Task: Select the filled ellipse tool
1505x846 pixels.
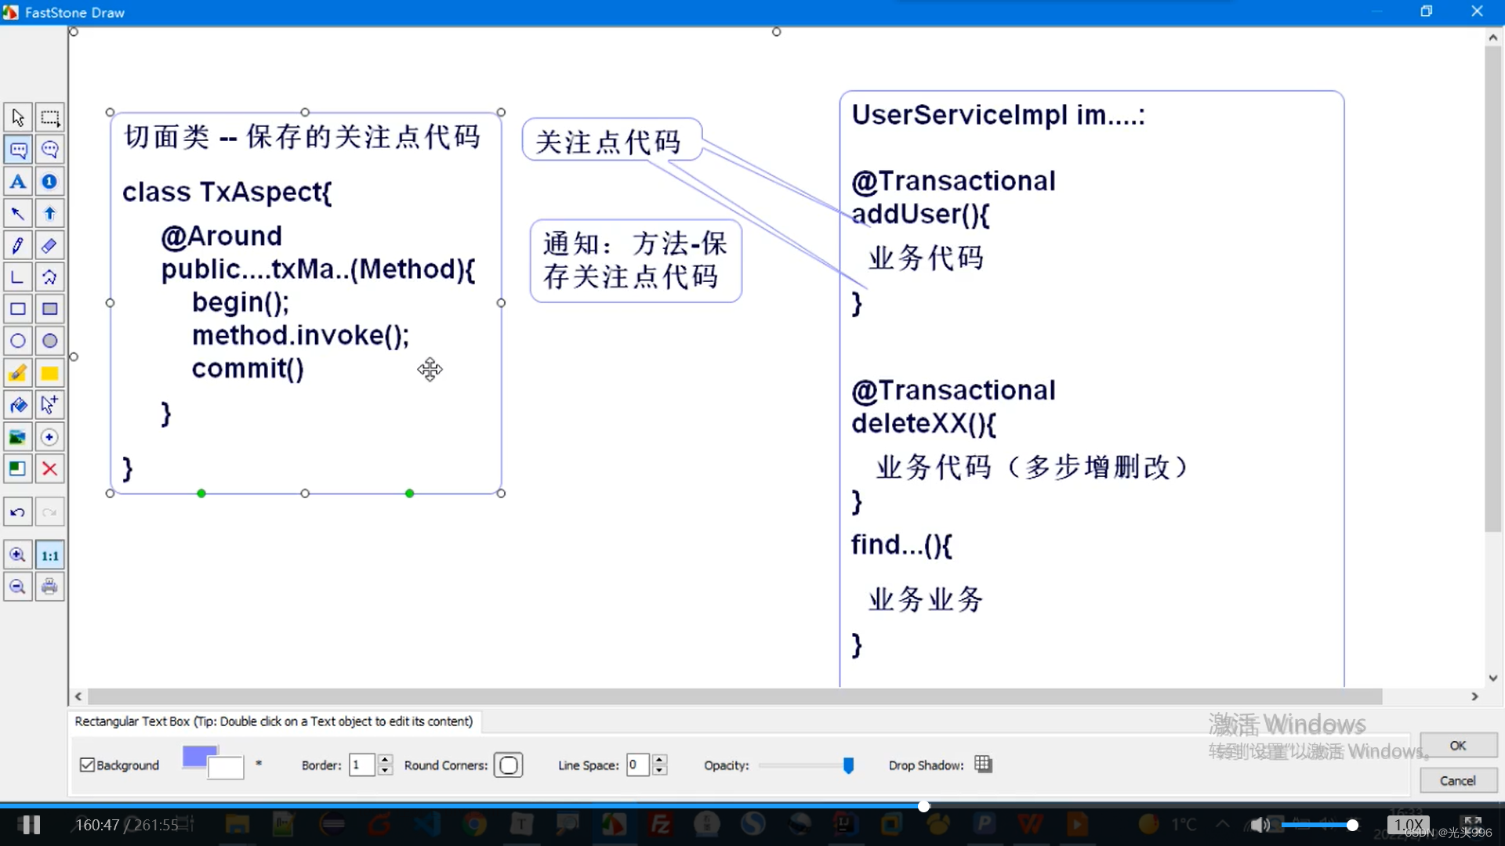Action: click(x=49, y=341)
